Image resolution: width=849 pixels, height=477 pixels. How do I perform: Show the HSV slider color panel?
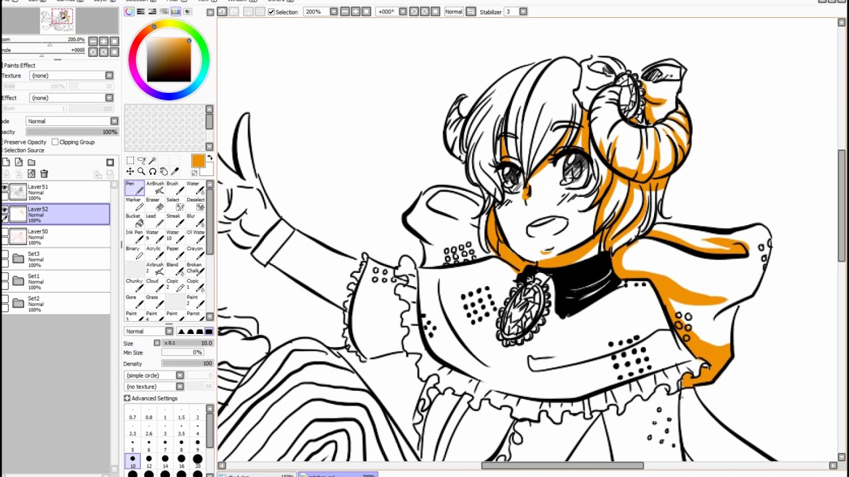point(153,11)
